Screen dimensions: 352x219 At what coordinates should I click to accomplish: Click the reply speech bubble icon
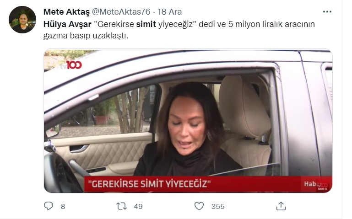[49, 206]
